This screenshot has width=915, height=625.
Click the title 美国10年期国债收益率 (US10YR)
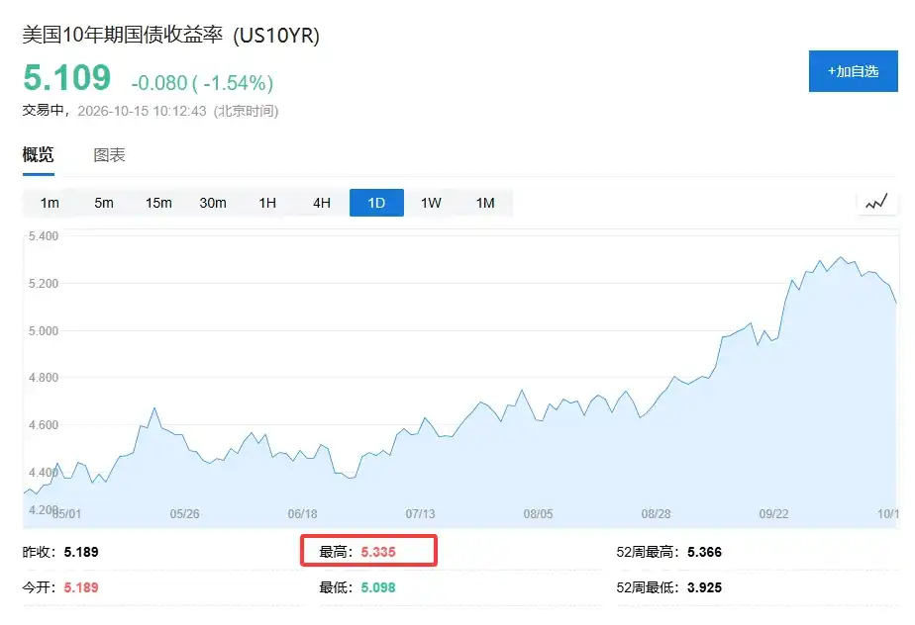click(x=171, y=35)
